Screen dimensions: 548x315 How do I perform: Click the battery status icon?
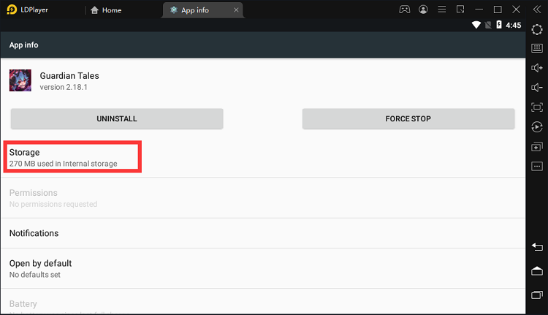click(x=499, y=25)
